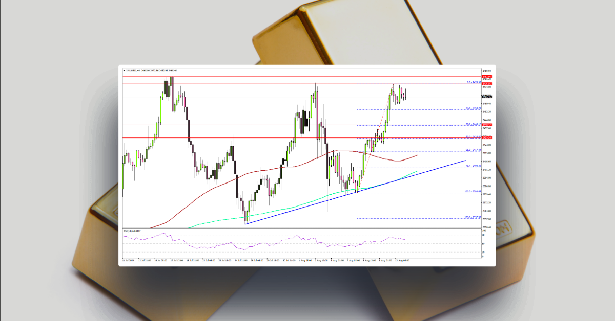Open the chart header dropdown arrow beside XAUUSD,H4
This screenshot has height=321, width=615.
tap(125, 69)
